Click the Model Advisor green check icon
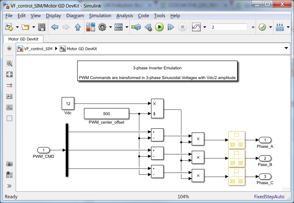Image resolution: width=294 pixels, height=203 pixels. (262, 27)
